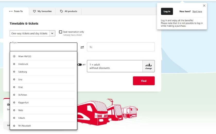Choose Graz from station suggestions
Image resolution: width=216 pixels, height=134 pixels.
[44, 87]
